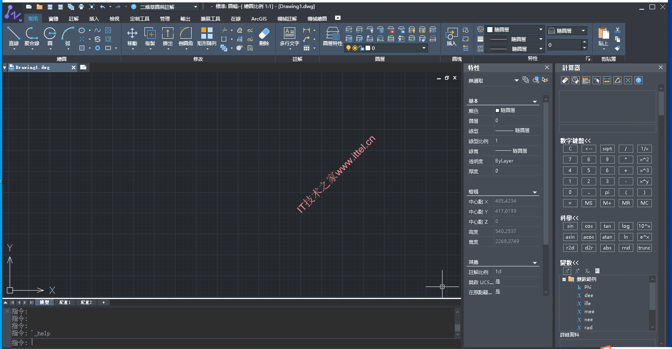The width and height of the screenshot is (672, 349).
Task: Click the undo arrow icon
Action: pyautogui.click(x=102, y=7)
